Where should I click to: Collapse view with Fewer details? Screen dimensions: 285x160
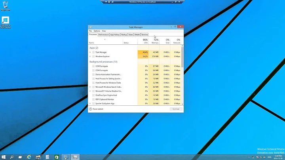[x=96, y=109]
